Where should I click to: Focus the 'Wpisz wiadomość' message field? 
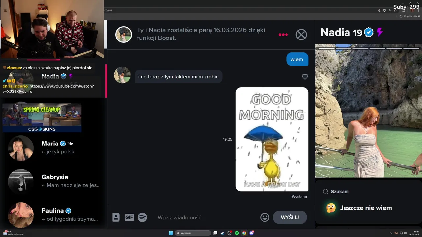(x=206, y=217)
